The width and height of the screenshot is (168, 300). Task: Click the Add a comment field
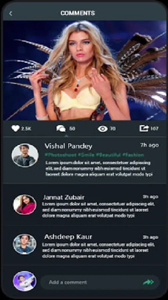click(100, 282)
